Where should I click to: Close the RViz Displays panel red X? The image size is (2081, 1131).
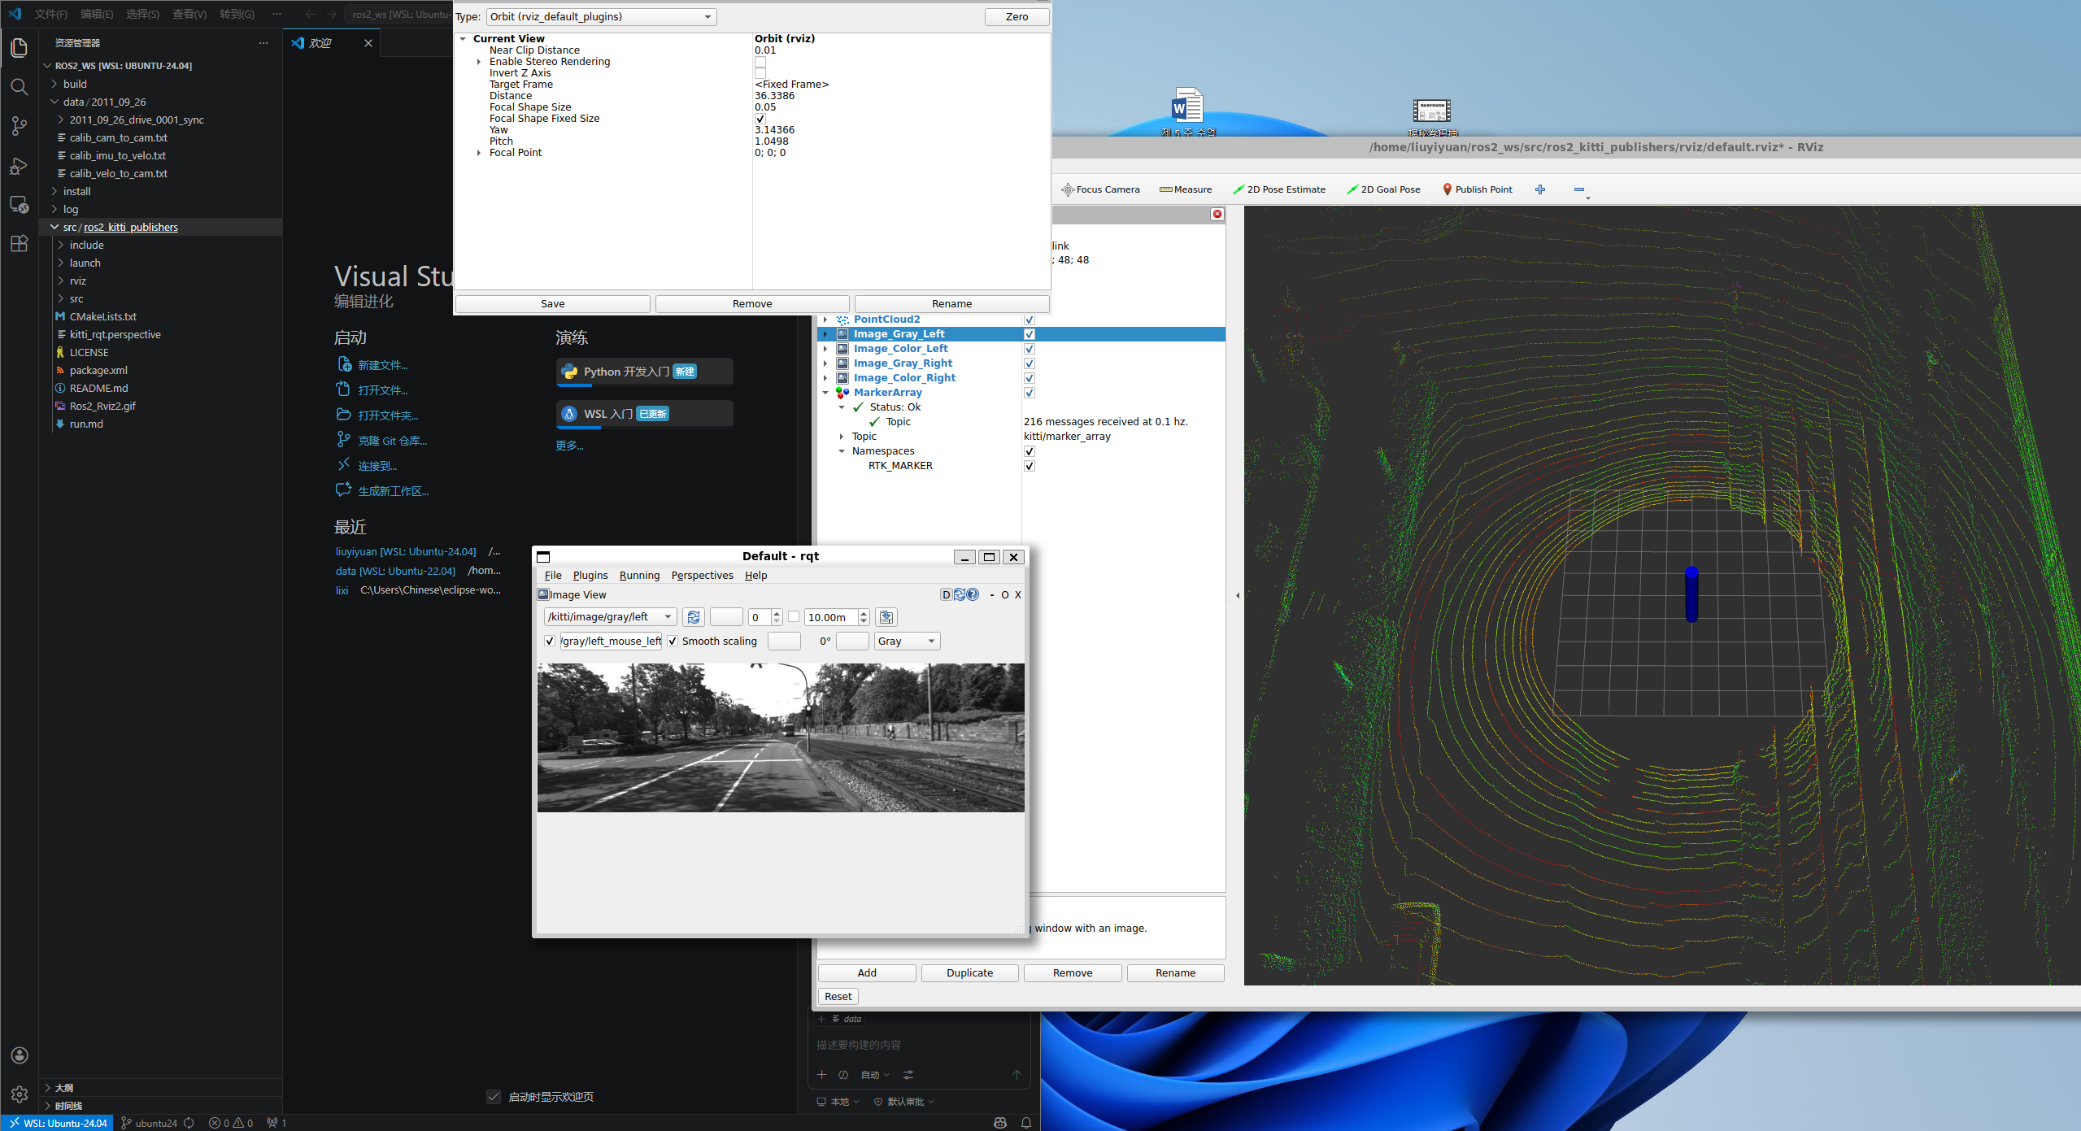[1217, 214]
